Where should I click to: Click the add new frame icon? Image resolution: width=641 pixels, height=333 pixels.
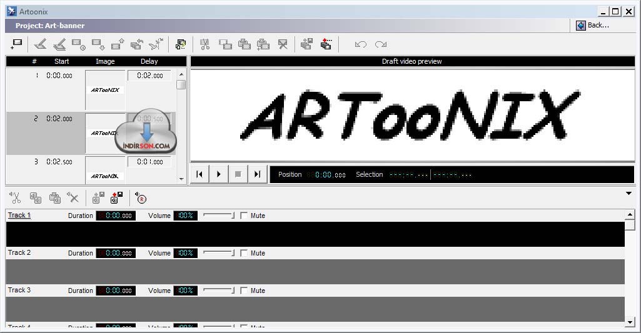point(16,44)
